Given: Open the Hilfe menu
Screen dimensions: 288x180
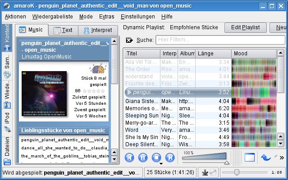Looking at the screenshot, I should click(167, 17).
